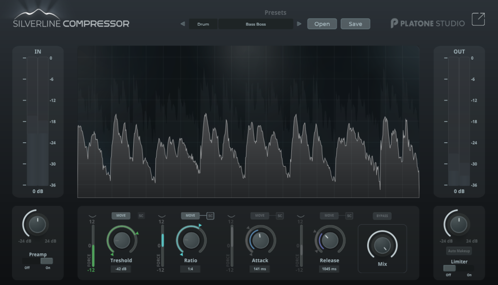
Task: Click the green -12 Force value
Action: click(x=91, y=270)
